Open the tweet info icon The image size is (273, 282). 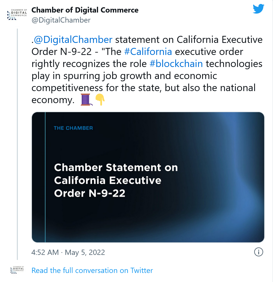pos(258,252)
